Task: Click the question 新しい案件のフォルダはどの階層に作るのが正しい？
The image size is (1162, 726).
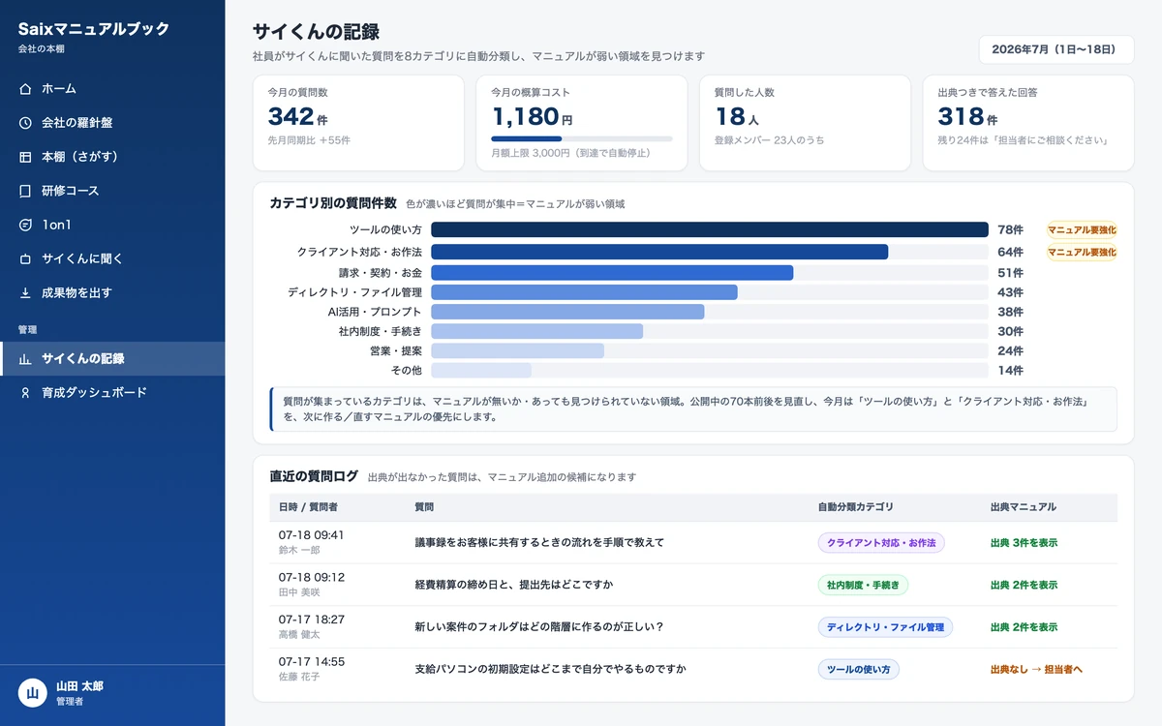Action: point(539,627)
